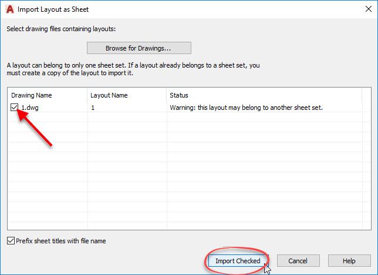Uncheck the 1.dwg checkbox
This screenshot has height=275, width=378.
click(x=15, y=108)
